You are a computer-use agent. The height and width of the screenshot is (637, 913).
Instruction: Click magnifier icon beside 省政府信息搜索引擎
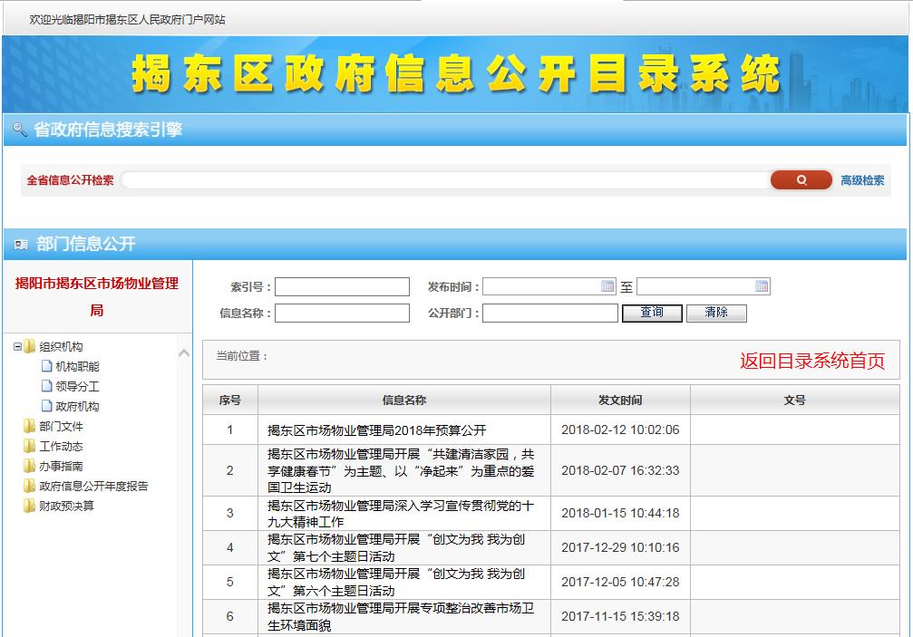click(x=20, y=130)
